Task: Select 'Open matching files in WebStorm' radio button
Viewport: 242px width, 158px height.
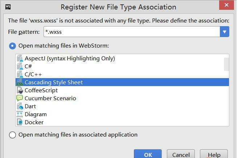Action: [12, 46]
